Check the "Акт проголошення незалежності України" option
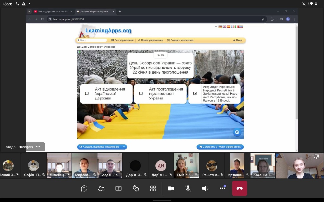 141,93
